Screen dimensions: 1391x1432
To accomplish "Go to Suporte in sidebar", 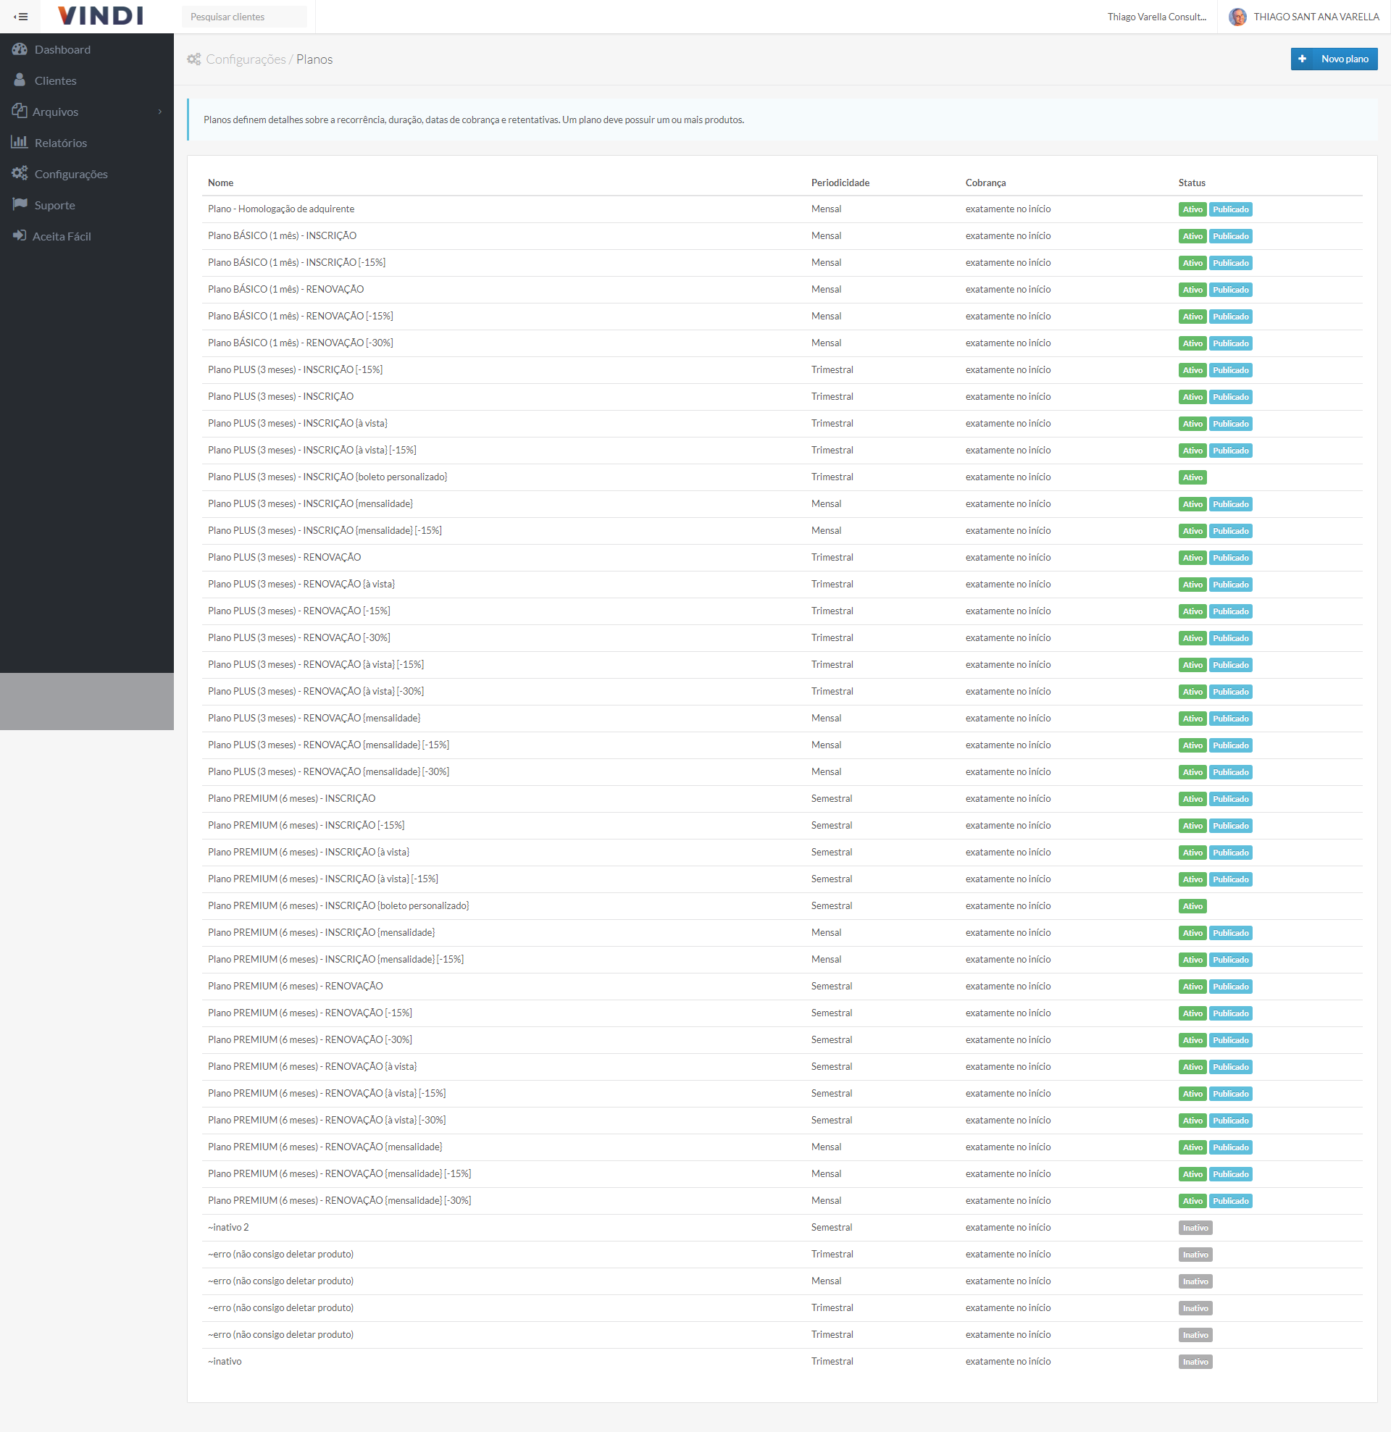I will pyautogui.click(x=55, y=205).
